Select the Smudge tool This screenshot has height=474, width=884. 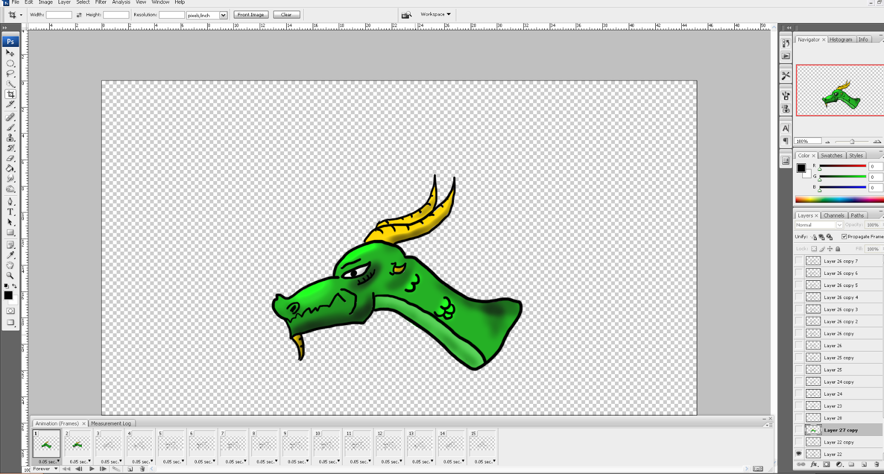10,179
